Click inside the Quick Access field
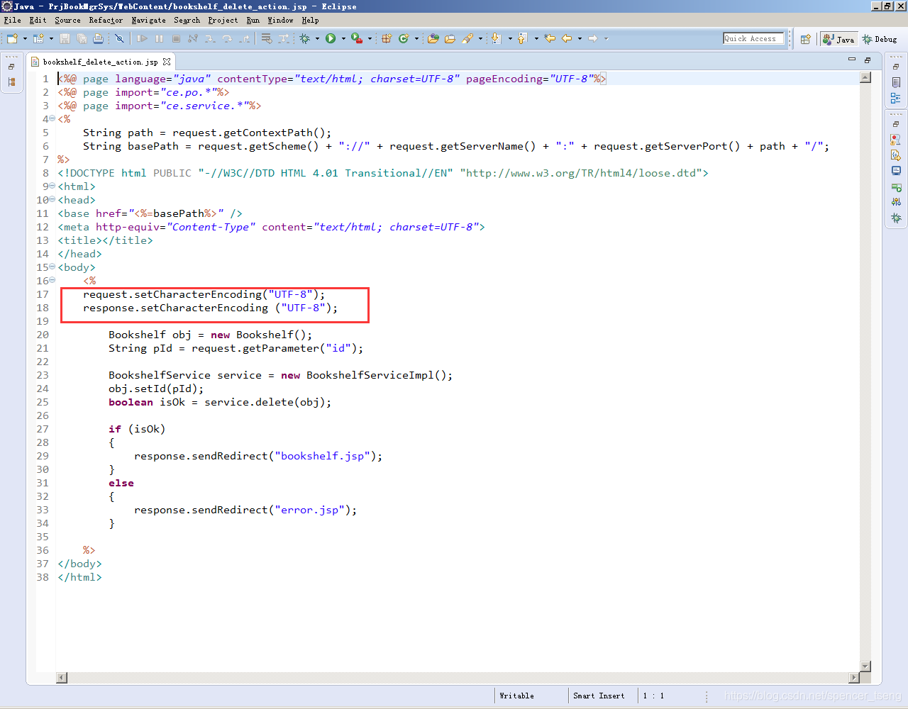908x709 pixels. pos(753,38)
